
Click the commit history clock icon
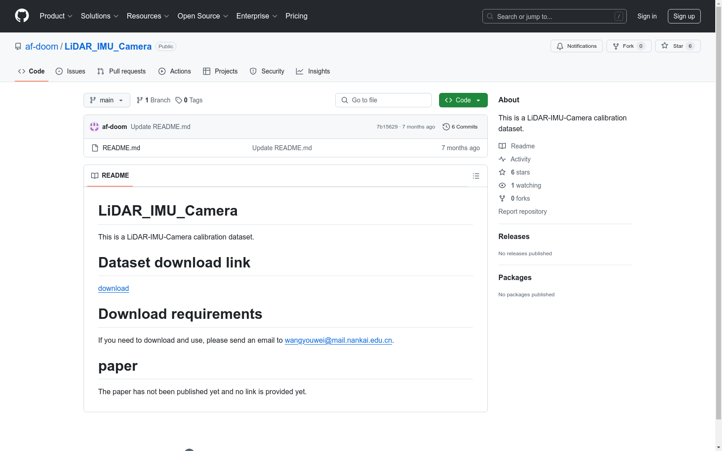pyautogui.click(x=446, y=127)
